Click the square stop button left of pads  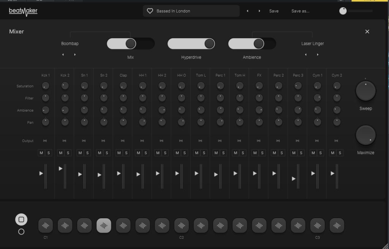click(x=21, y=219)
